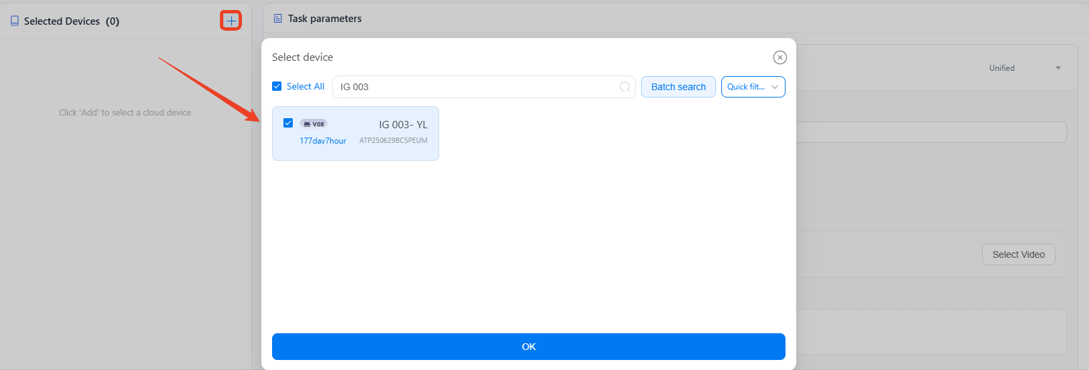This screenshot has height=370, width=1089.
Task: Click the plus icon to add devices
Action: coord(231,21)
